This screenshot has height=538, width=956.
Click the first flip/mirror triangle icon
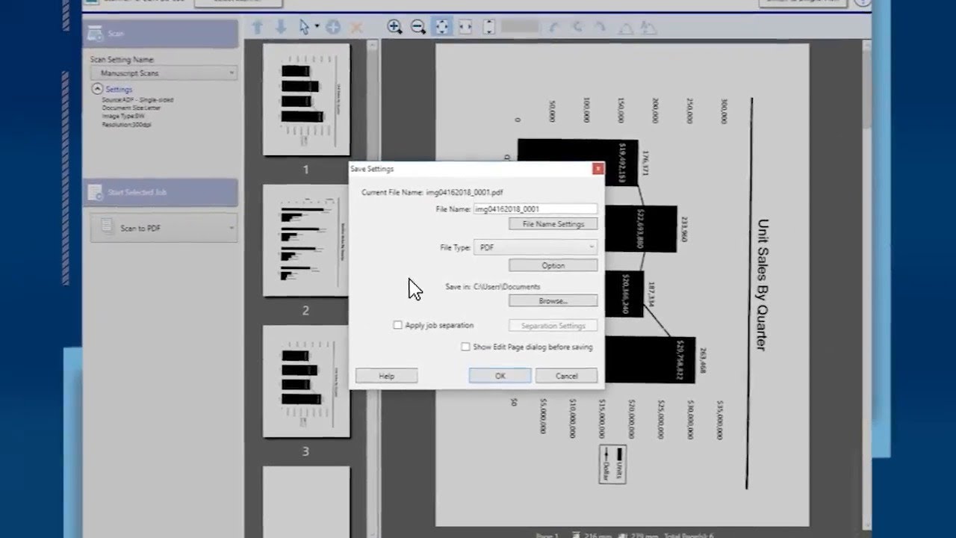click(x=626, y=28)
